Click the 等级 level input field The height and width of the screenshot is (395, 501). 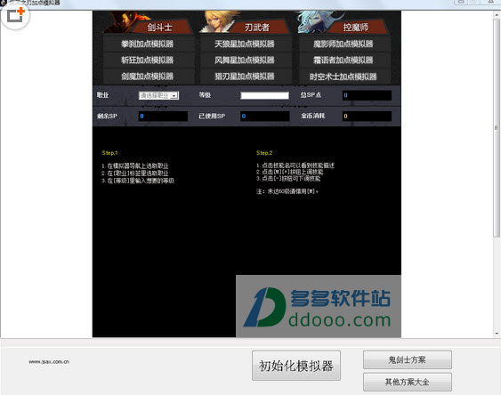pyautogui.click(x=264, y=95)
